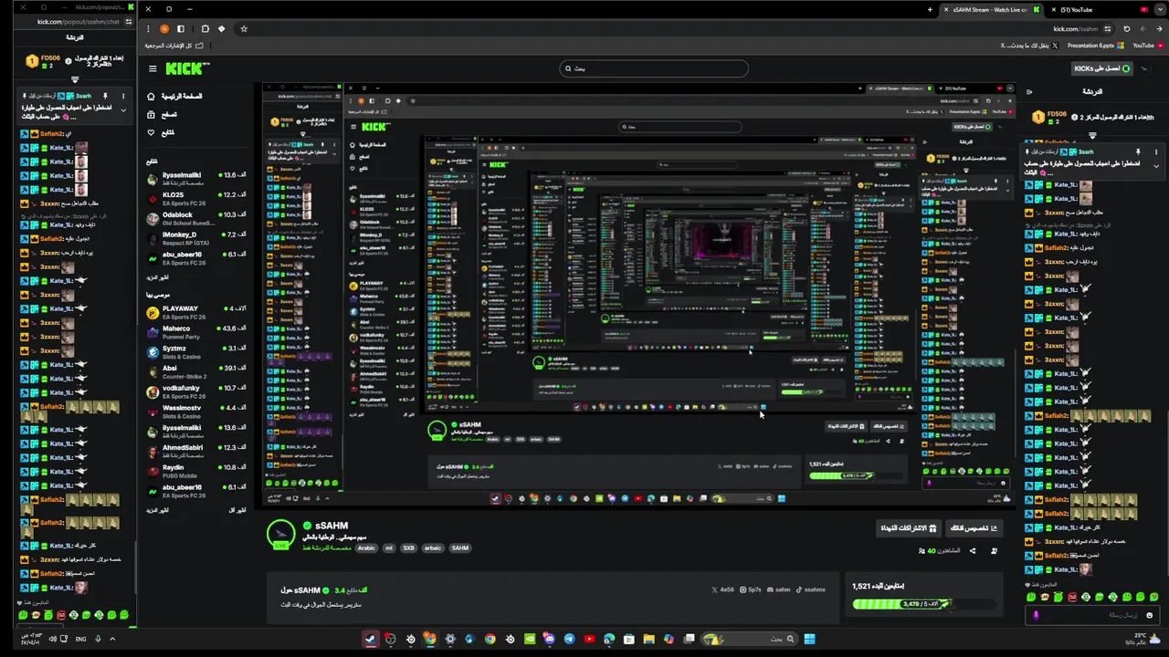Open ilyaselmaliki channel at 13.6K viewers
1169x657 pixels.
coord(195,179)
